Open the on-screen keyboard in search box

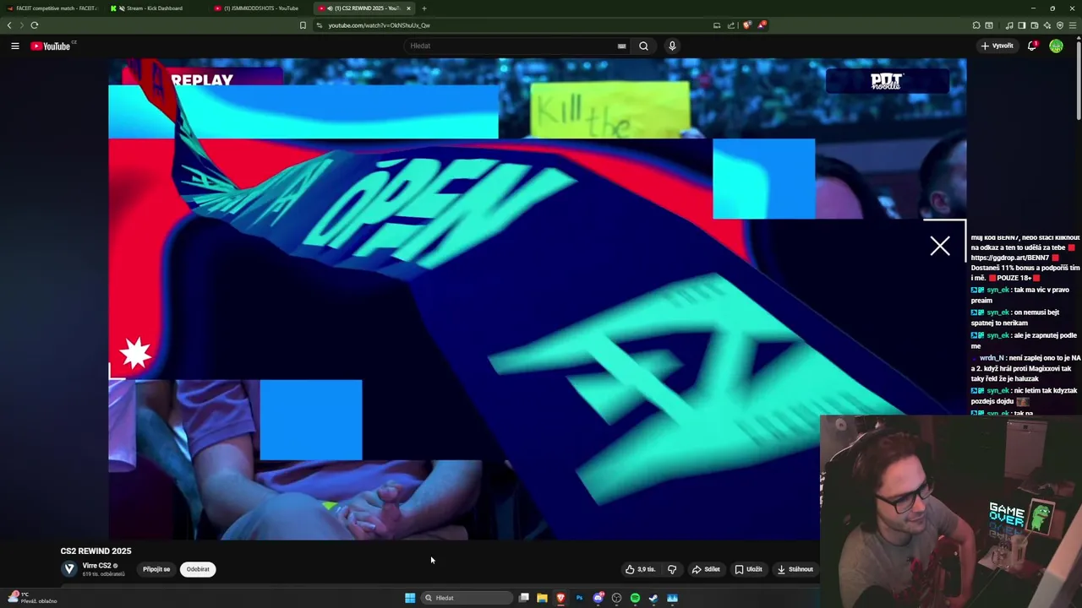621,46
